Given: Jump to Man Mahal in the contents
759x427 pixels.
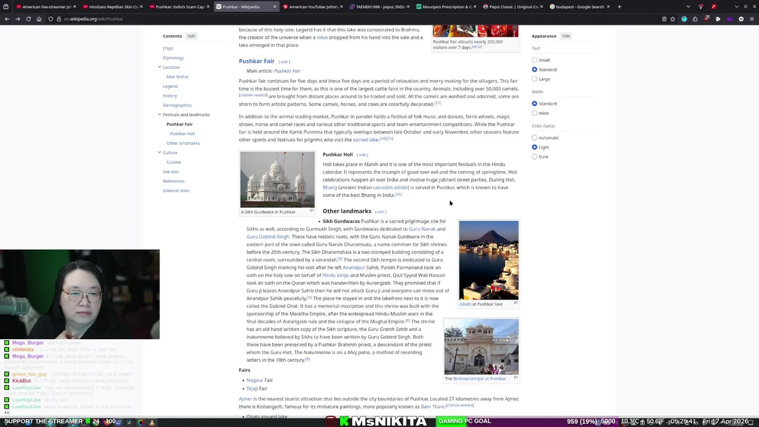Looking at the screenshot, I should tap(177, 77).
